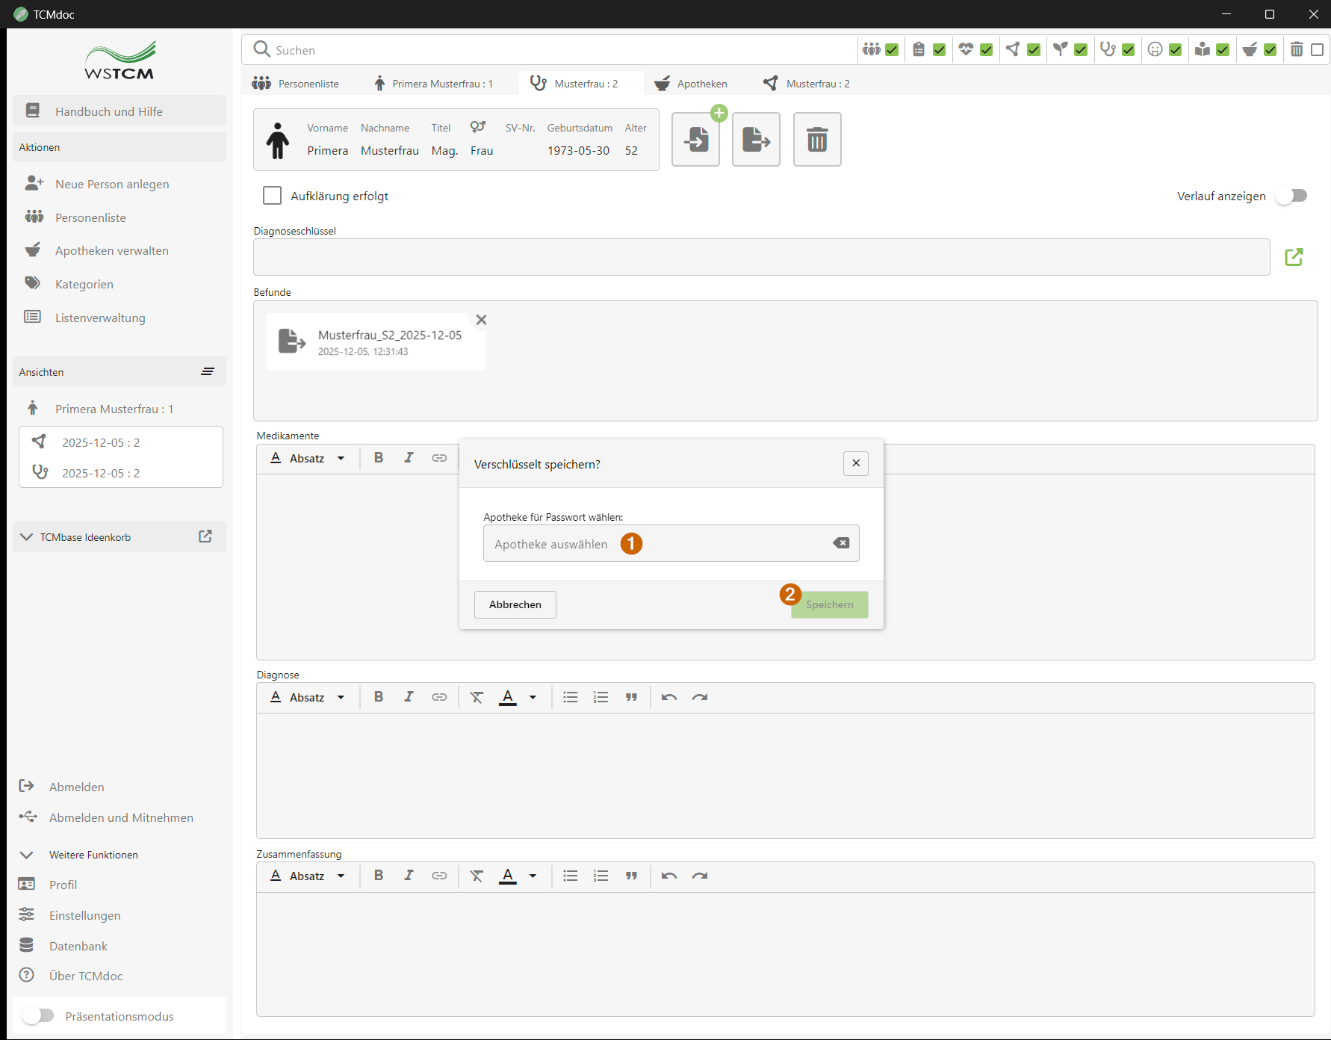
Task: Click undo icon in Zusammenfassung toolbar
Action: 668,876
